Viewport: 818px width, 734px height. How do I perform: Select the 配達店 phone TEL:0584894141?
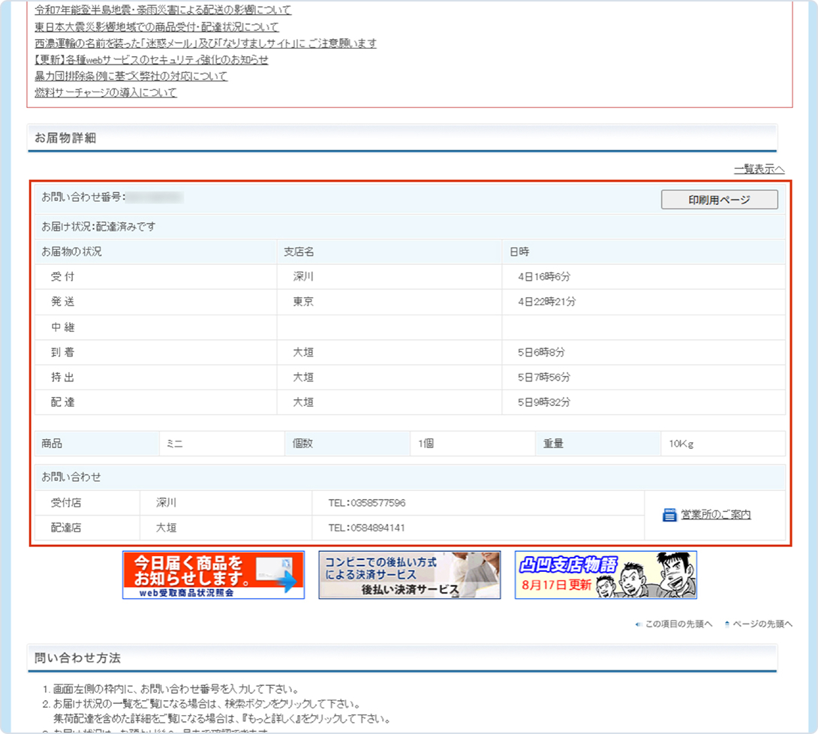(x=367, y=528)
